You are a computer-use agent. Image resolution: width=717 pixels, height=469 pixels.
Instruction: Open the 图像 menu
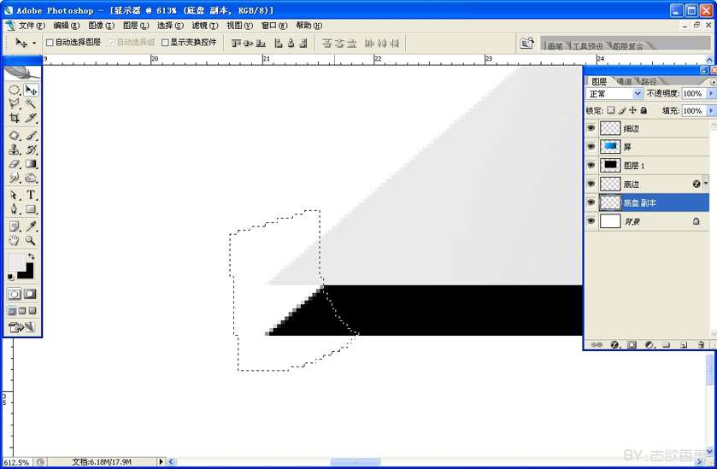coord(101,26)
